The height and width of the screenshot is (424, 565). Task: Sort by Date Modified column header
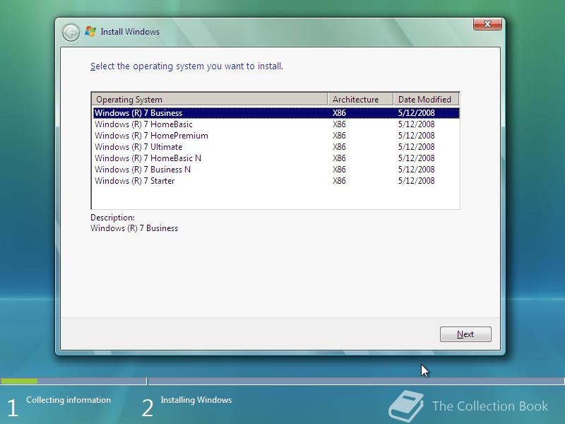coord(426,99)
